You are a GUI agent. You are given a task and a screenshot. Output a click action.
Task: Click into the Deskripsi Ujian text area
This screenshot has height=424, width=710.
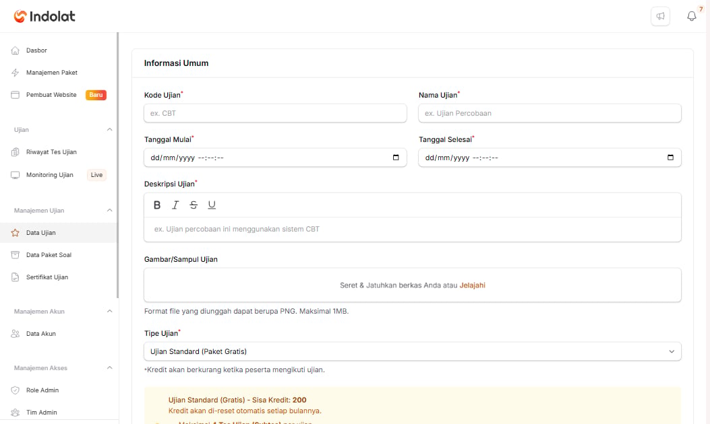(413, 229)
